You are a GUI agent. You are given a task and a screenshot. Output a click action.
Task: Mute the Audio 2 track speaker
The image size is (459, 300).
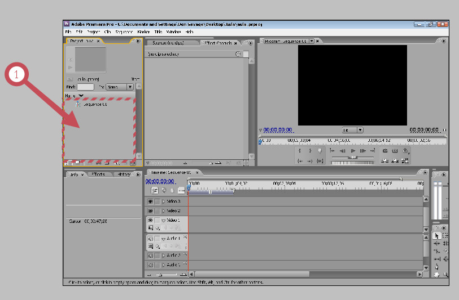pyautogui.click(x=151, y=256)
